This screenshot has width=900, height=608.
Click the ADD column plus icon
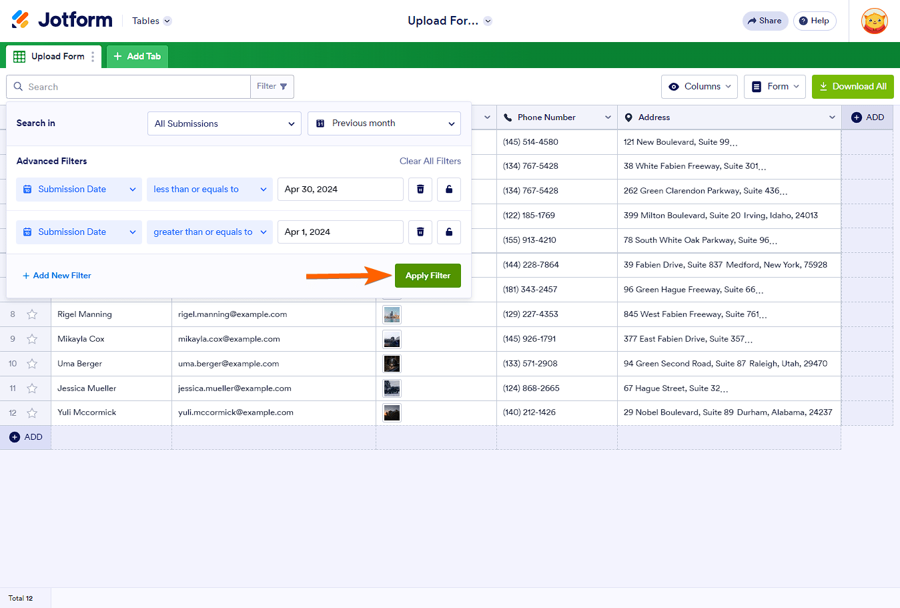[857, 117]
